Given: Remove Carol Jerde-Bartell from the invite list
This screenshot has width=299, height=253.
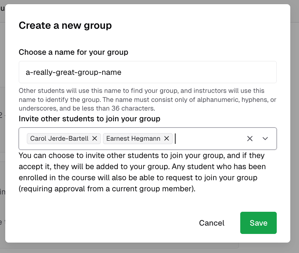Looking at the screenshot, I should coord(95,138).
